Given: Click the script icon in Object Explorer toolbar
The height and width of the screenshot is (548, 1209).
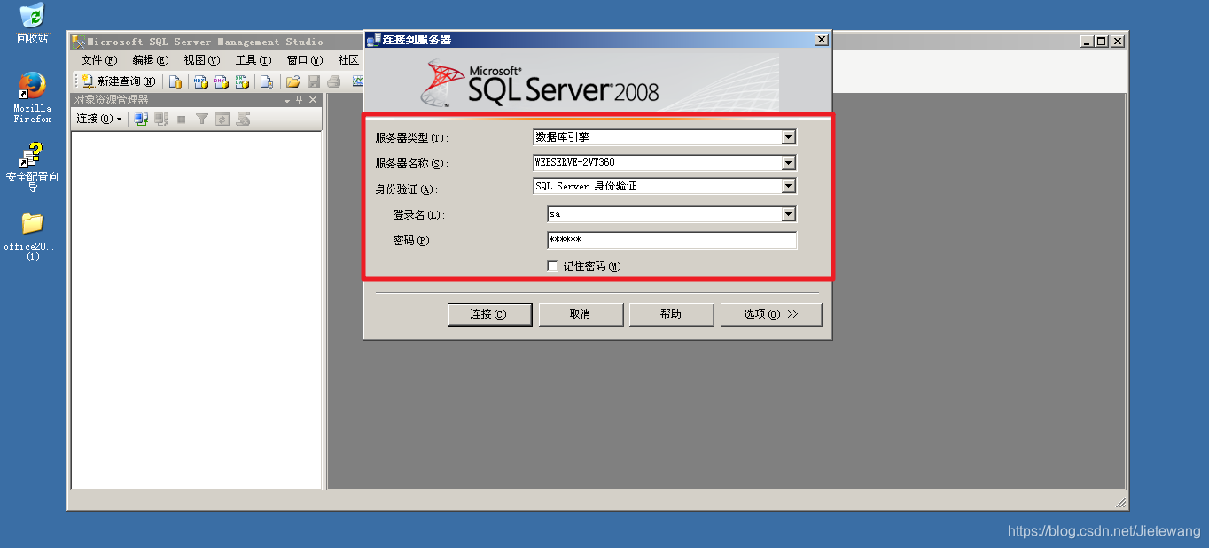Looking at the screenshot, I should pyautogui.click(x=243, y=119).
